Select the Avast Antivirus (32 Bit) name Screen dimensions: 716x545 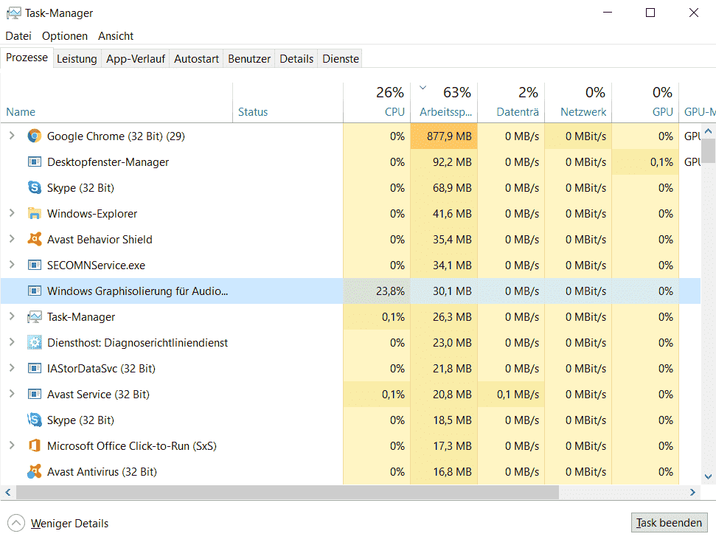[102, 472]
